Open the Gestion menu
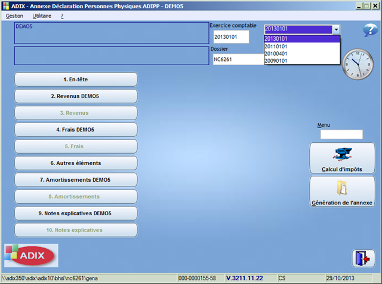Screen dimensions: 382x284 (x=14, y=16)
